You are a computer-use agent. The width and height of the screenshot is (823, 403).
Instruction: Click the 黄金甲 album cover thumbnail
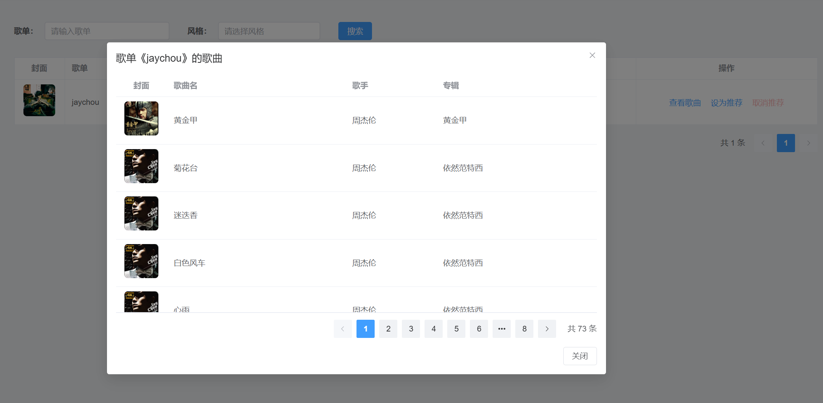(141, 118)
